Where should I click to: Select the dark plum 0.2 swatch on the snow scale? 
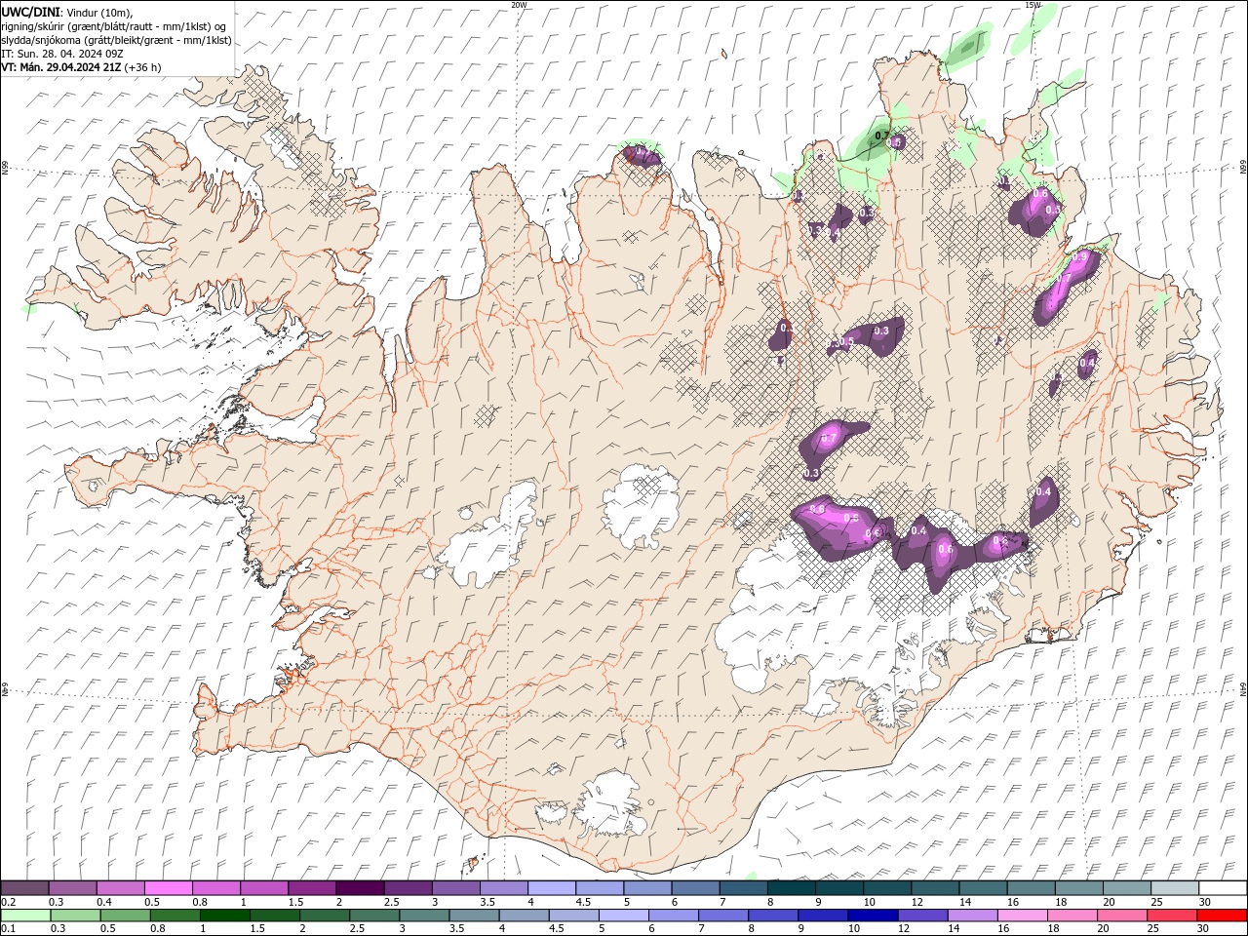(24, 888)
